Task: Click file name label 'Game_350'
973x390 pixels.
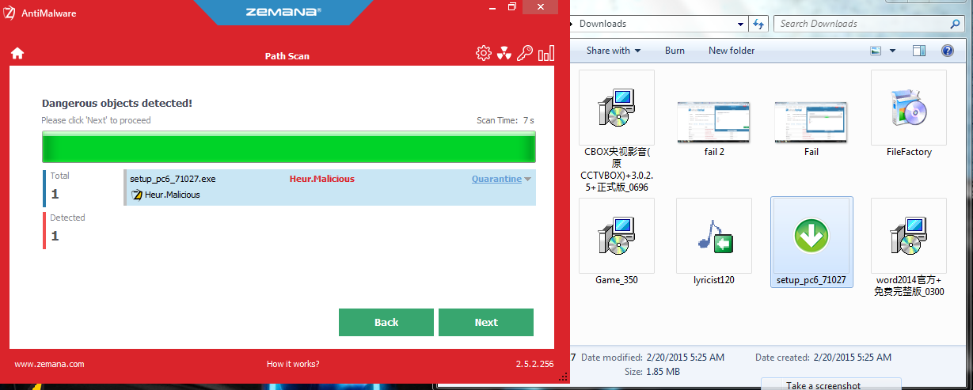Action: pos(617,280)
